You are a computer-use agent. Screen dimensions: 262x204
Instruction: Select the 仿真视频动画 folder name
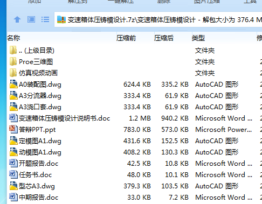(x=38, y=73)
